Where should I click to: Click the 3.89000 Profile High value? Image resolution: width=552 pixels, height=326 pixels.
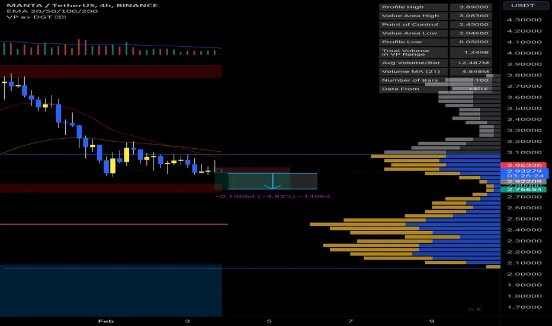471,7
